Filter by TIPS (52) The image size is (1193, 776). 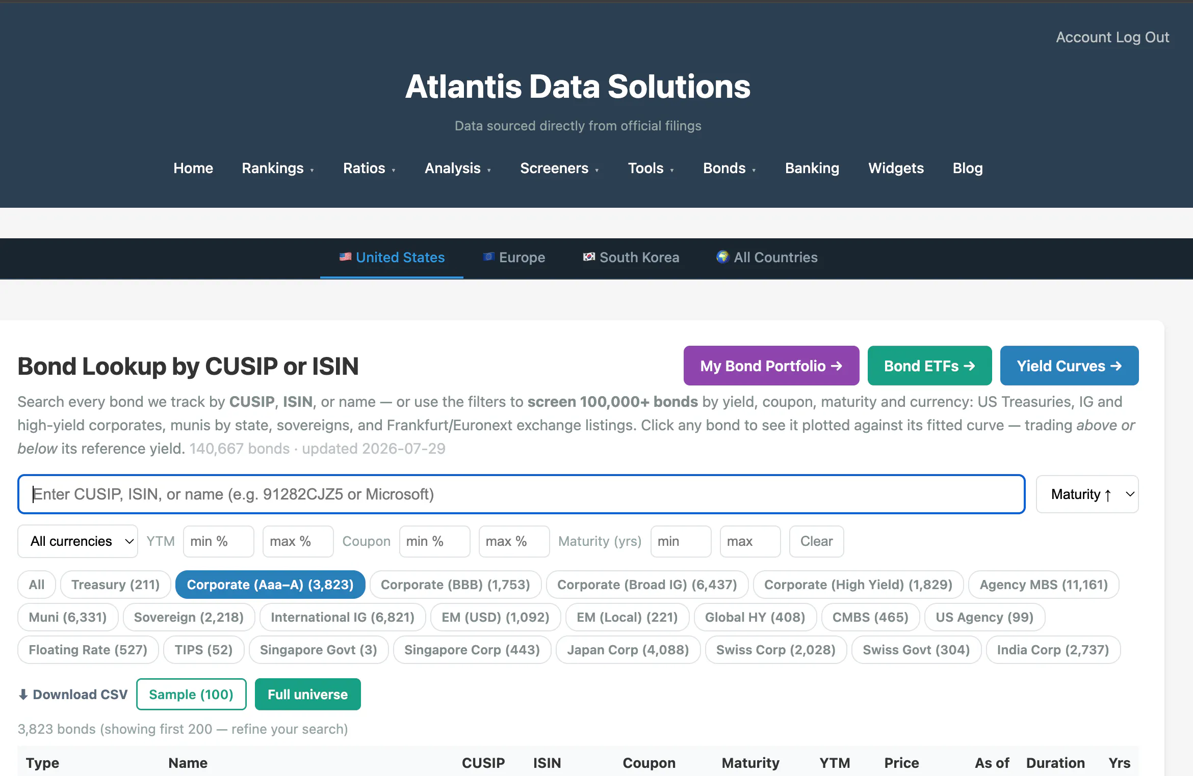pos(203,650)
